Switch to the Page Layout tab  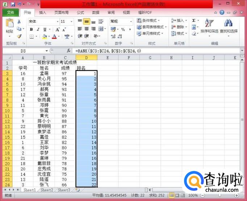(x=62, y=13)
